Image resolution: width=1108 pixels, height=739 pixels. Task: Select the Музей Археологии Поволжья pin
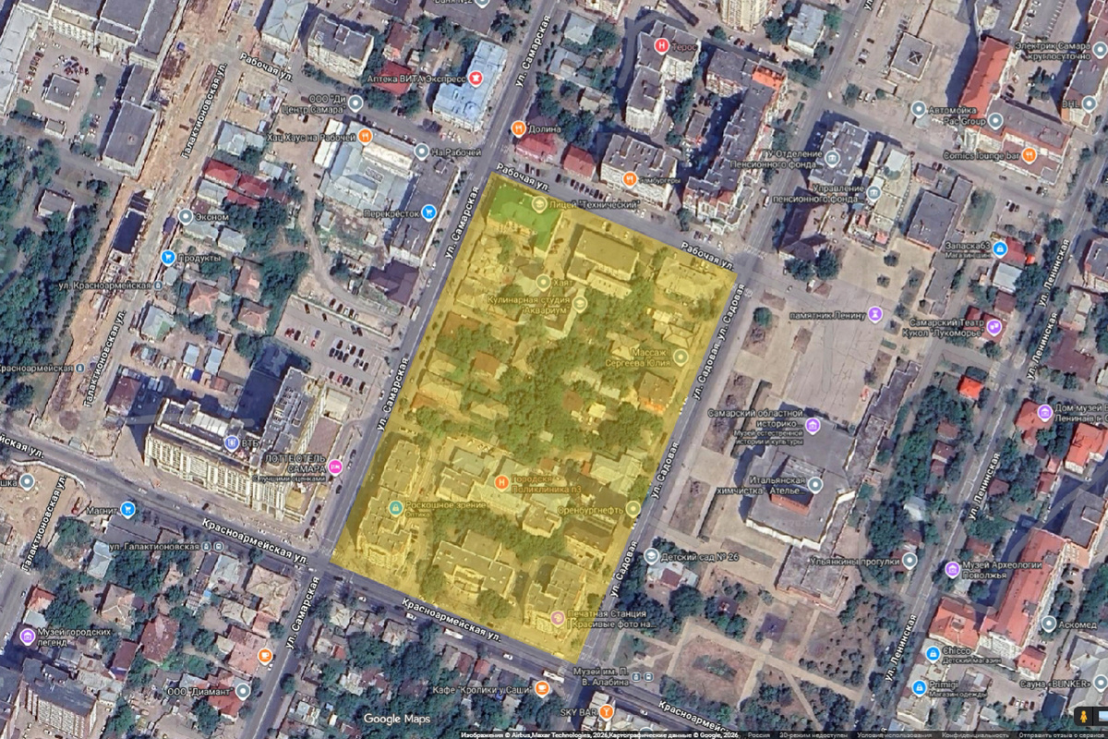pyautogui.click(x=952, y=569)
